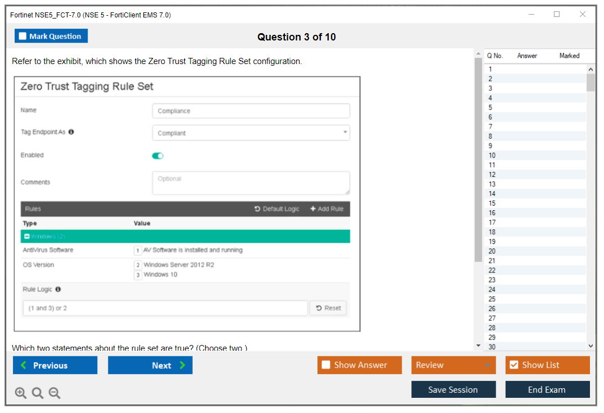Collapse the Windows (2) rule group
Screen dimensions: 604x413
coord(26,237)
